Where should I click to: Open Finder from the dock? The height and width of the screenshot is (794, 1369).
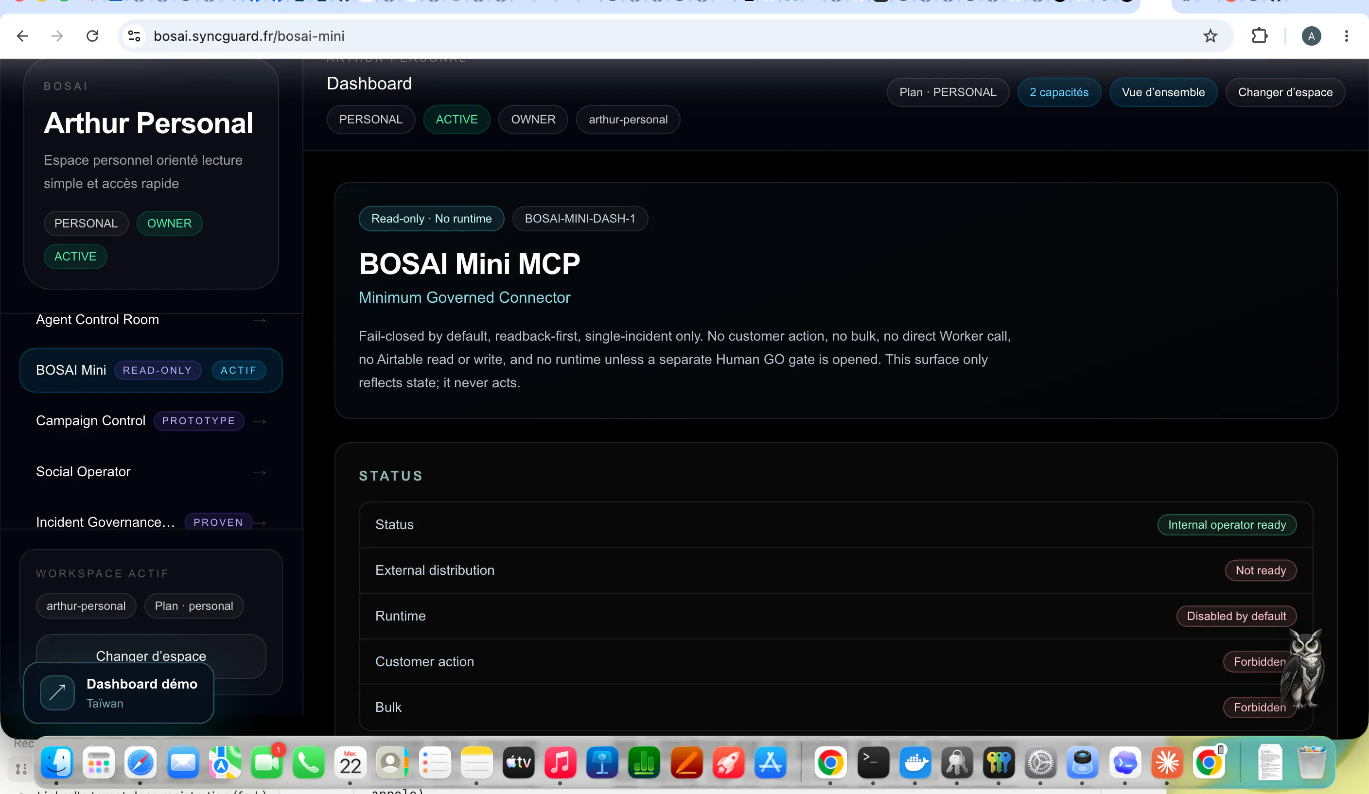tap(56, 762)
